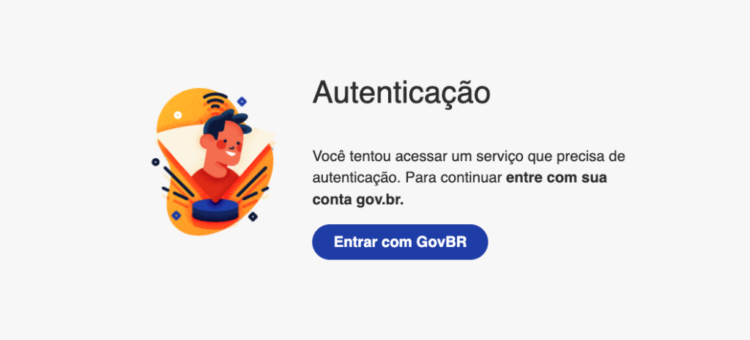The width and height of the screenshot is (750, 340).
Task: Click the white circle on yellow blob
Action: tap(178, 115)
